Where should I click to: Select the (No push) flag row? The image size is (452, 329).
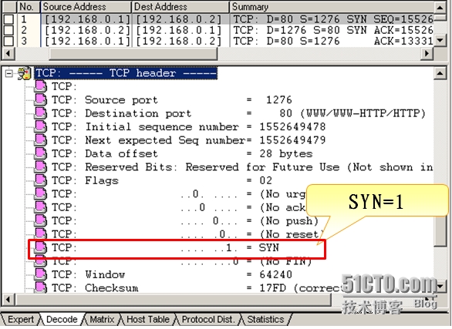(185, 221)
